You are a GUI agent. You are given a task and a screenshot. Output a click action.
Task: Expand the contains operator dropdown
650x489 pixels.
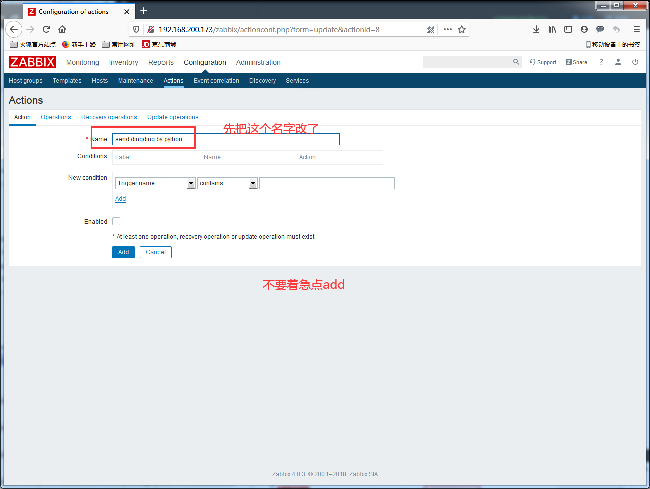click(253, 183)
